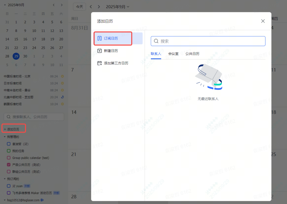This screenshot has width=287, height=204.
Task: Close the 添加日历 dialog
Action: [263, 21]
